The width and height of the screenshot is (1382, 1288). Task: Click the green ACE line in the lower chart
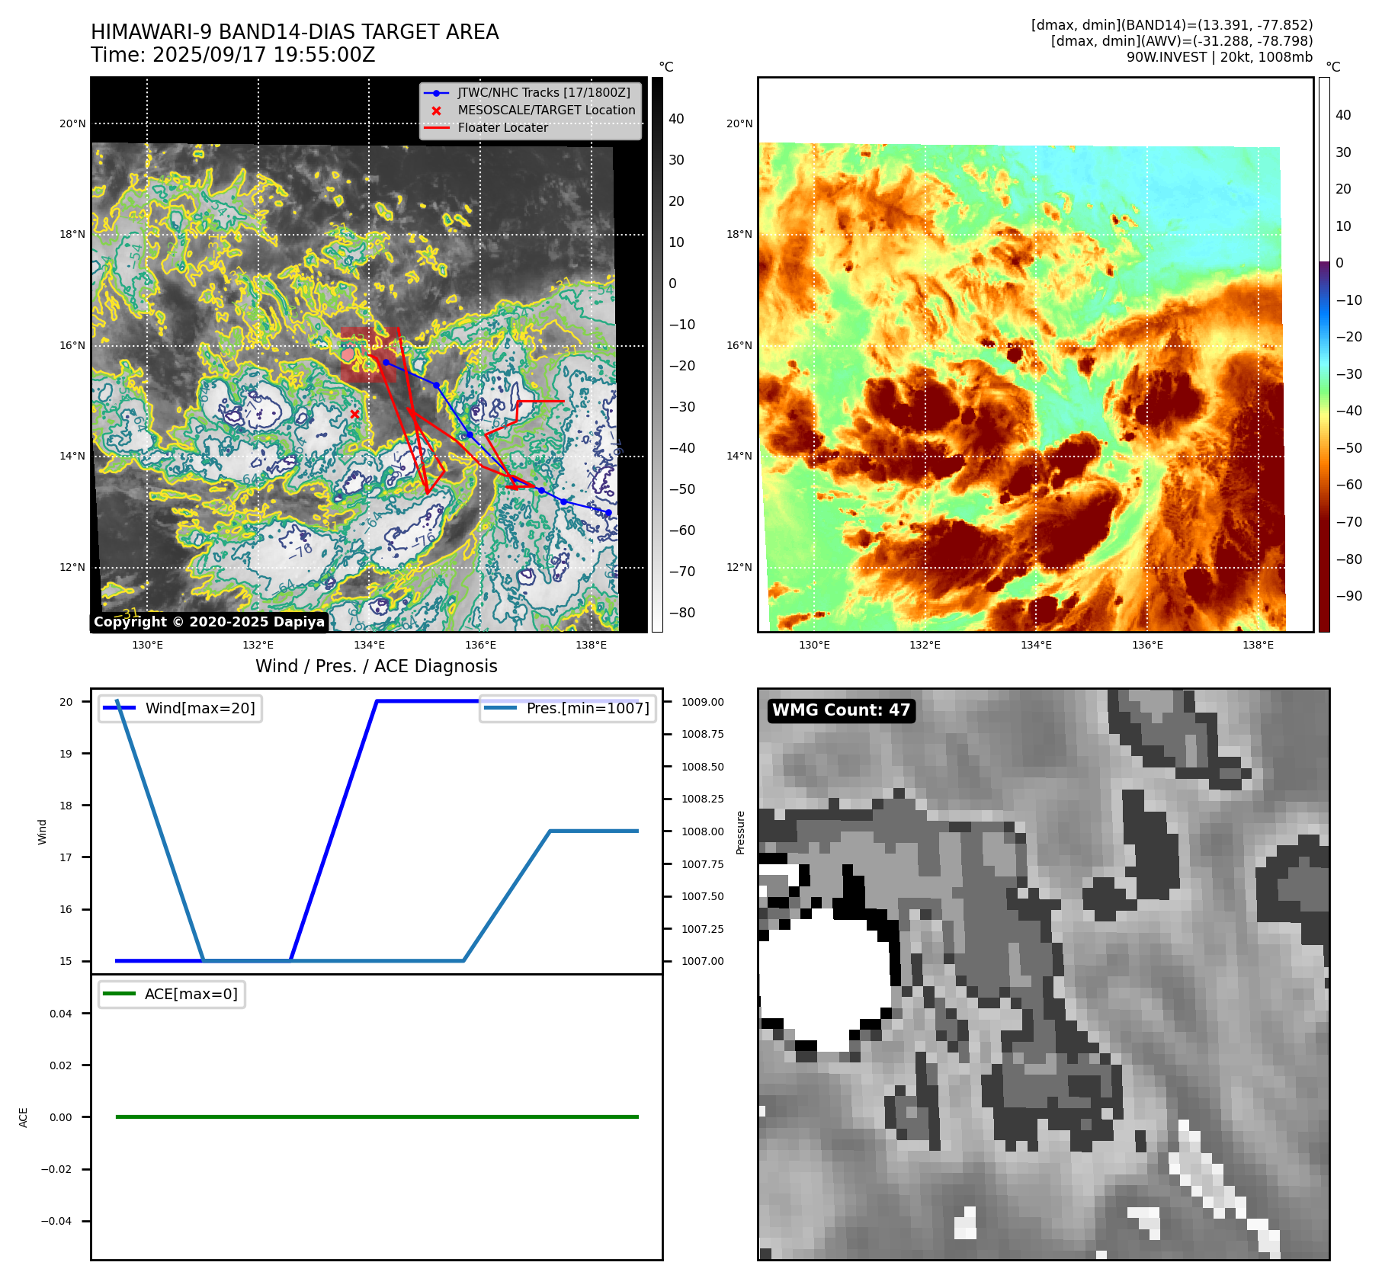point(377,1117)
